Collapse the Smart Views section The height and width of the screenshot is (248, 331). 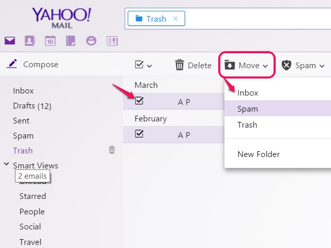click(7, 164)
